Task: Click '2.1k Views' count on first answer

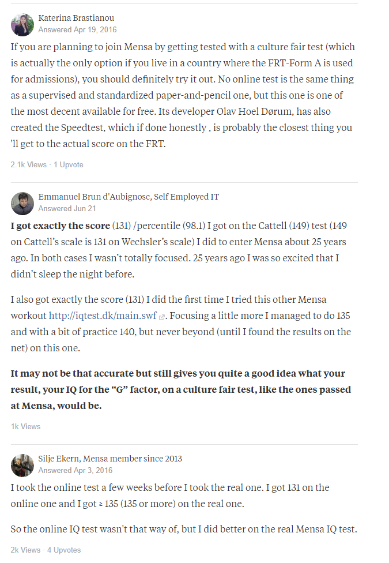Action: (x=29, y=165)
